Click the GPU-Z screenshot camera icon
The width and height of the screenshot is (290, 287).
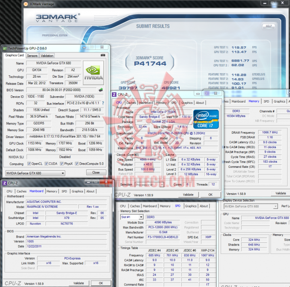(103, 55)
